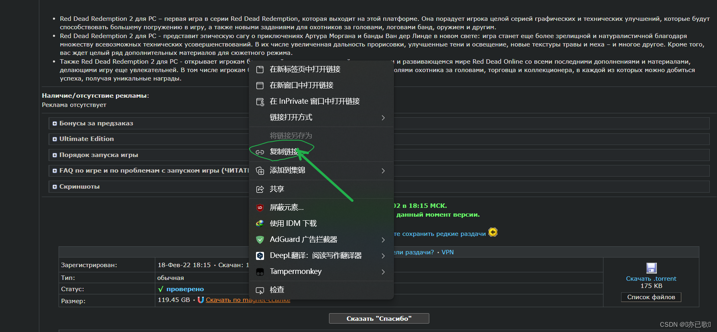The image size is (717, 332).
Task: Select 在 InPrivate 窗口中打开链接 entry
Action: pos(321,101)
